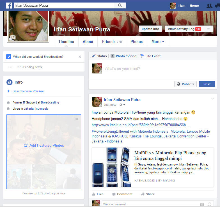Open messages icon in top bar
Screen dimensions: 220x207
click(217, 6)
